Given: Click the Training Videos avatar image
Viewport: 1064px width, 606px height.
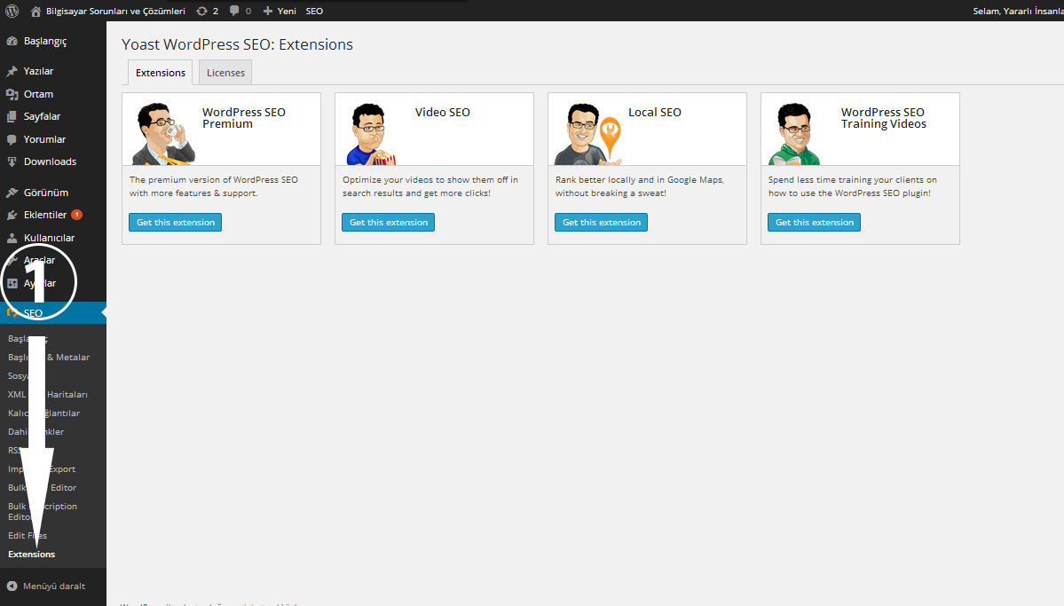Looking at the screenshot, I should click(794, 134).
